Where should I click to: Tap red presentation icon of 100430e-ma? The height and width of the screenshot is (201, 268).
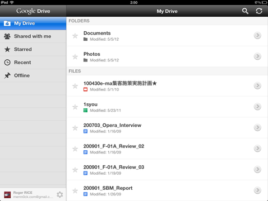85,89
